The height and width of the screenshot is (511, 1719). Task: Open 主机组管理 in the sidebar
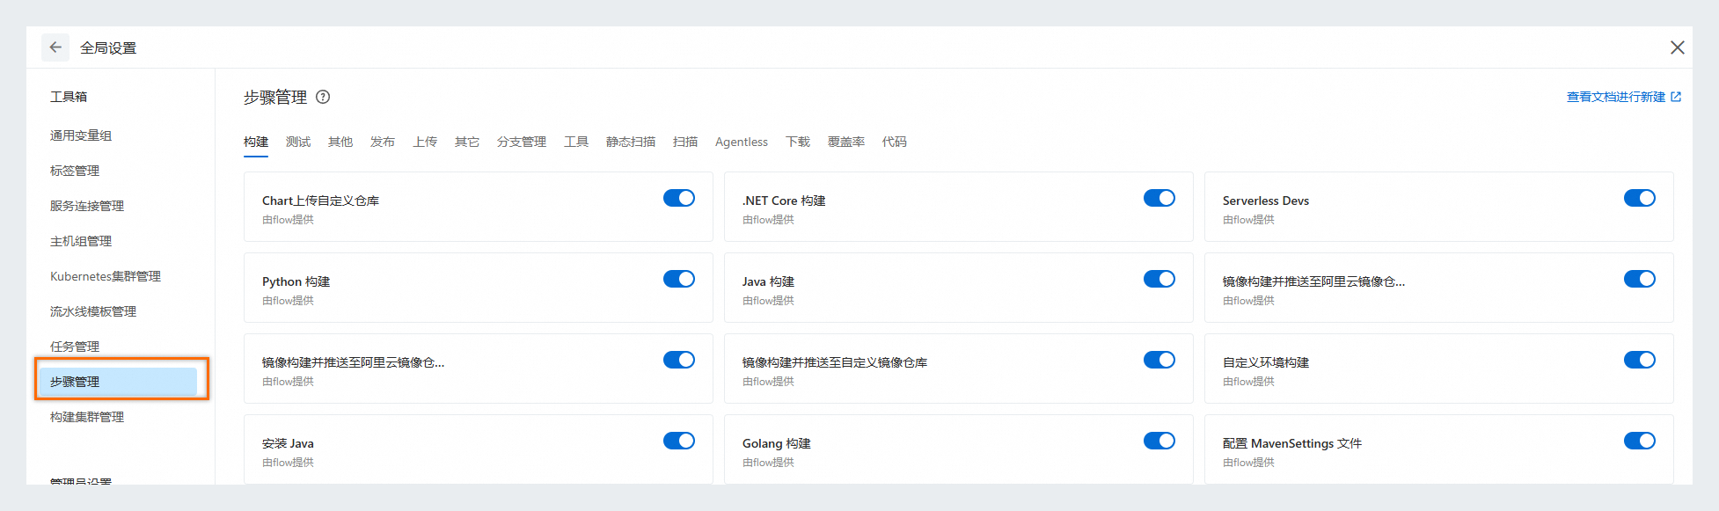click(81, 241)
